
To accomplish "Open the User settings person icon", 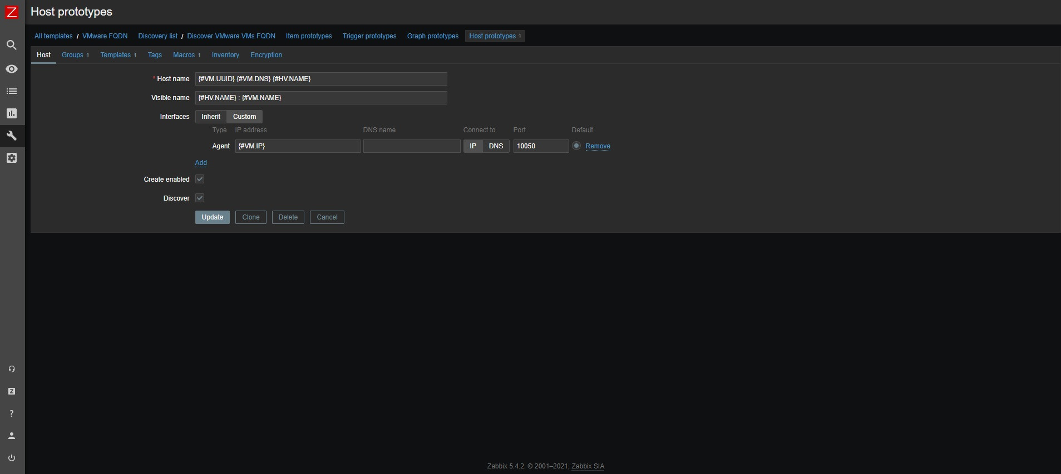I will tap(12, 436).
